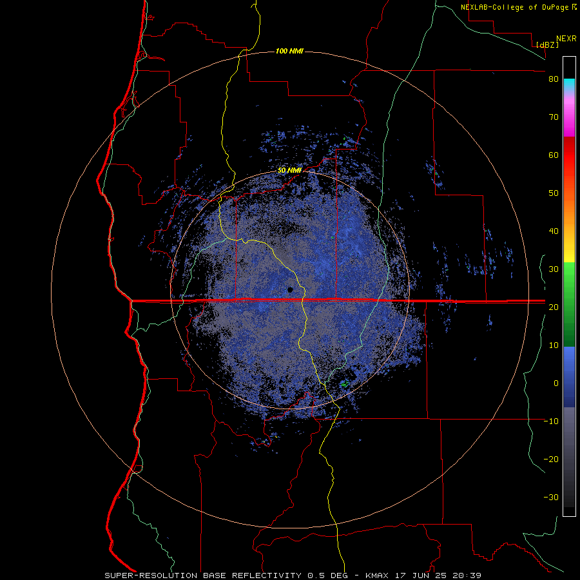
Task: Click the green band of the color bar
Action: click(x=569, y=304)
